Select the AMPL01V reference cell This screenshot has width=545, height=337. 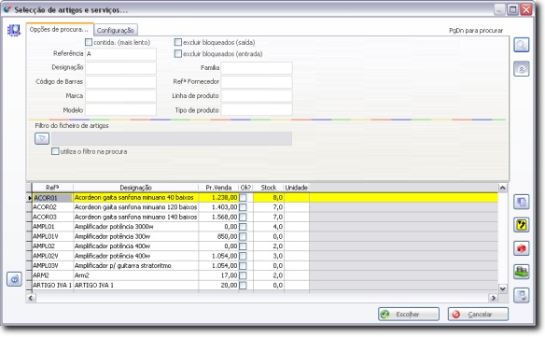tap(52, 236)
